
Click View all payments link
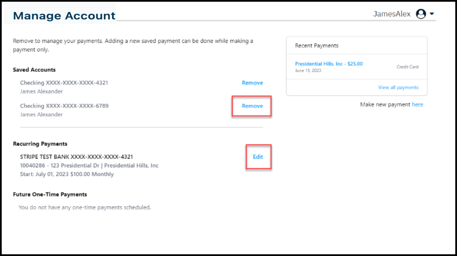point(398,87)
